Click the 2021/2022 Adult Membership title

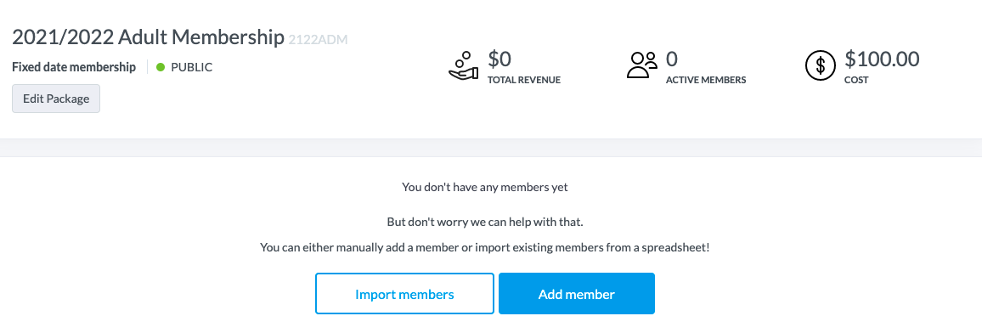(x=148, y=37)
